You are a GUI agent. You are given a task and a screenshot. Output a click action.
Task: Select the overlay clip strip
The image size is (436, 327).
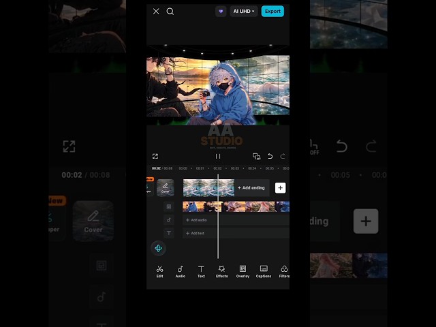point(236,206)
